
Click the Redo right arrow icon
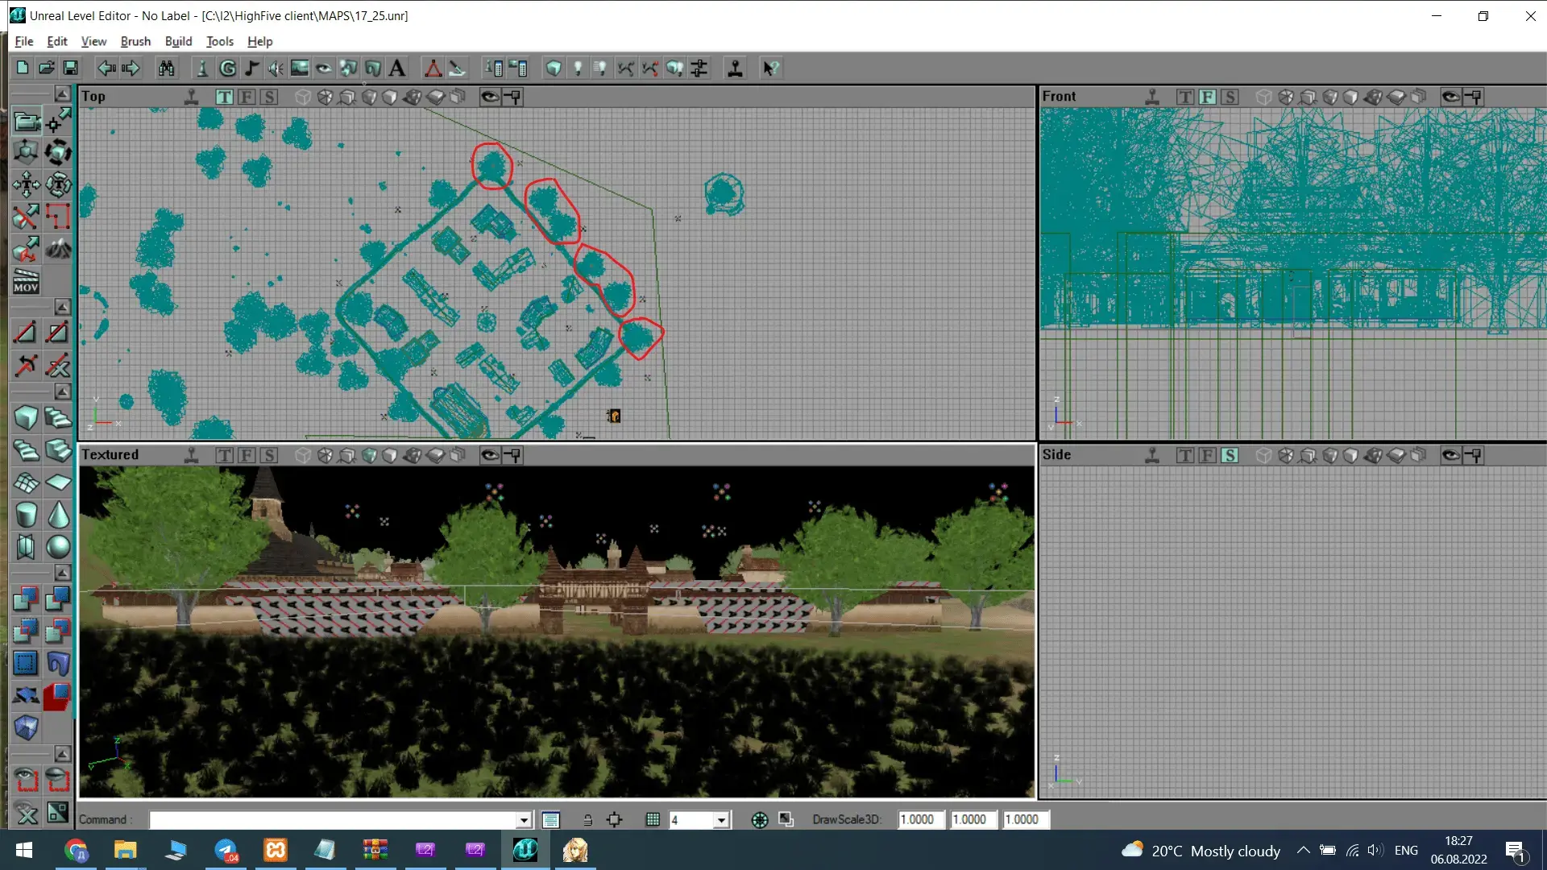pos(131,68)
